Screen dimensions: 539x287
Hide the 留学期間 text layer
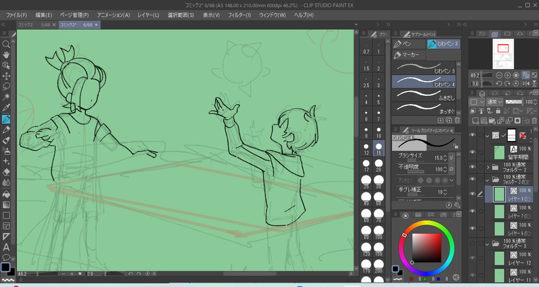[473, 152]
